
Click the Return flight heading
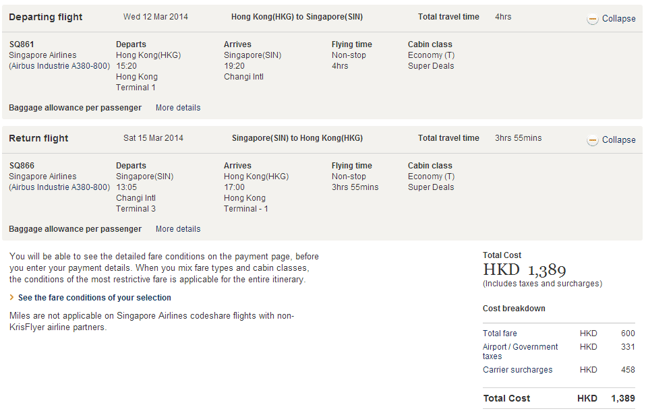click(38, 138)
